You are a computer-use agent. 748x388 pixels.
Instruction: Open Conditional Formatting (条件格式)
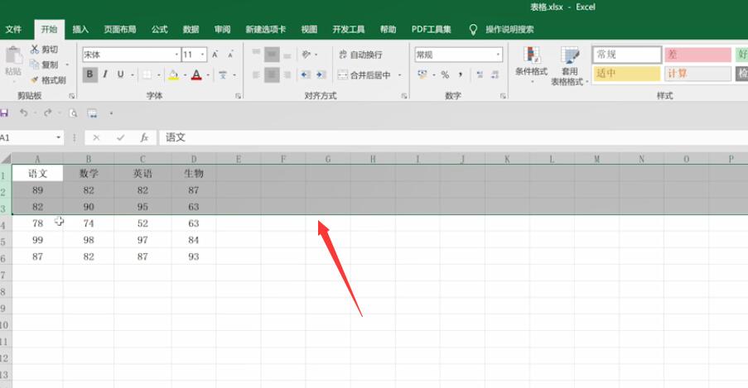coord(531,65)
